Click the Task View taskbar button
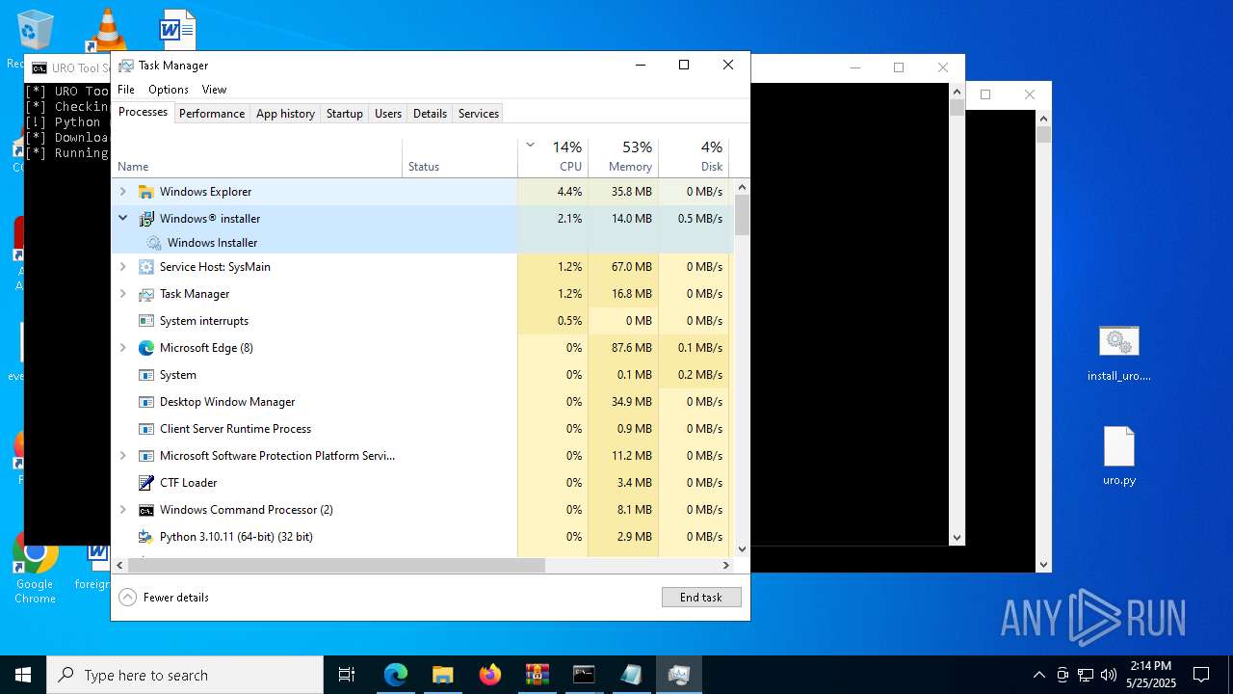The height and width of the screenshot is (694, 1233). 347,675
